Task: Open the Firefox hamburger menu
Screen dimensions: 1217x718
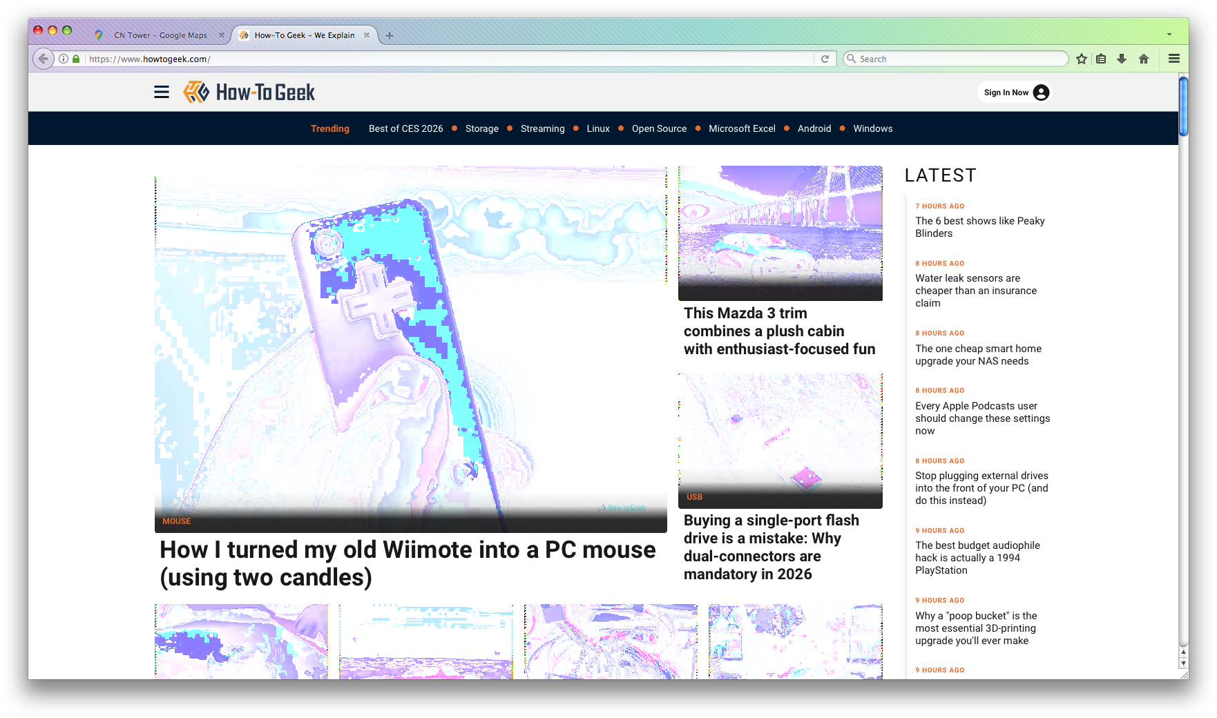Action: (x=1174, y=59)
